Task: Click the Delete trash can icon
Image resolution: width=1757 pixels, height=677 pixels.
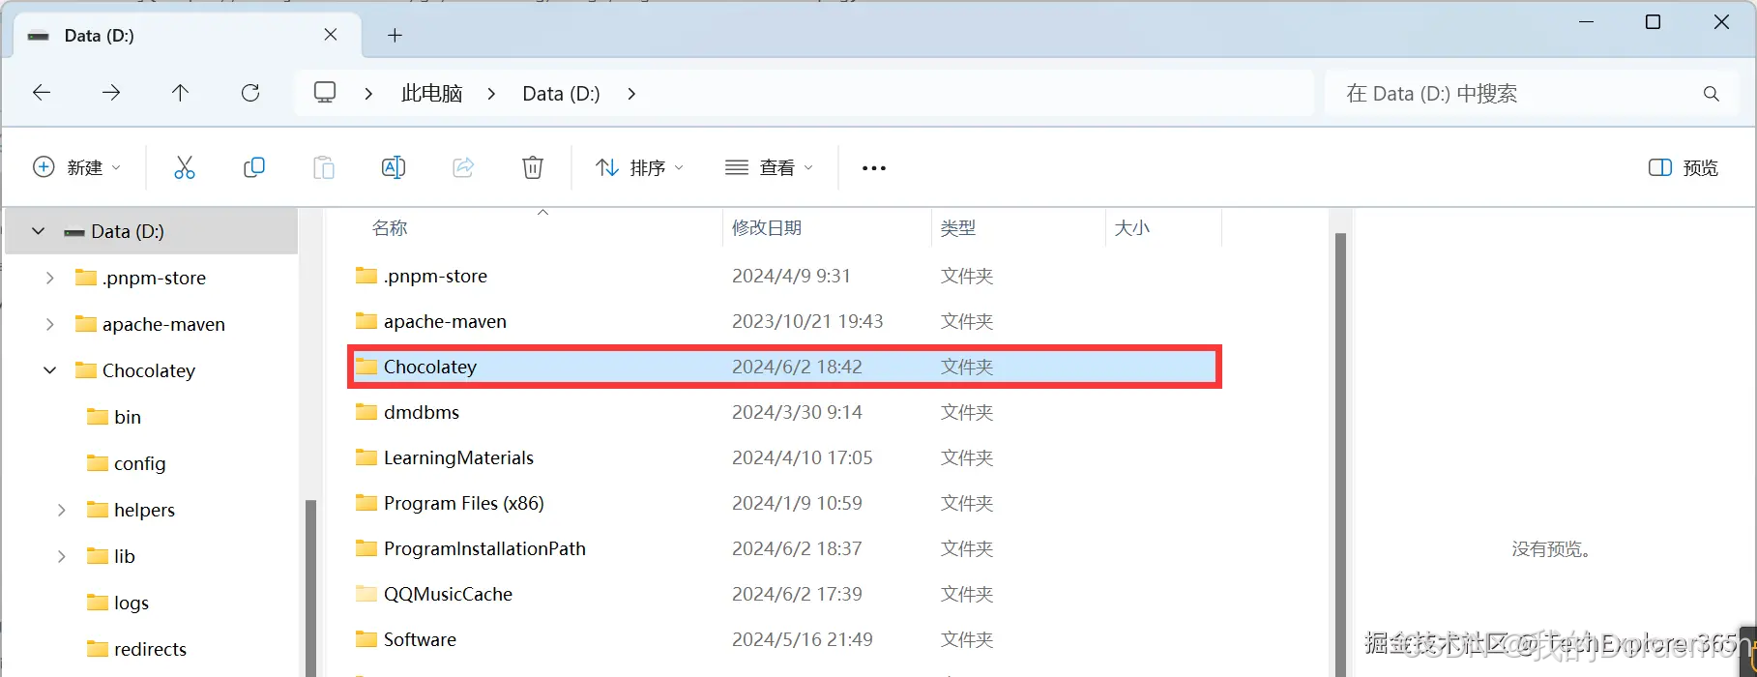Action: coord(533,167)
